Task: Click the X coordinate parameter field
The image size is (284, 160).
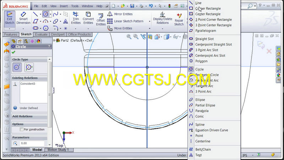Action: coord(32,143)
